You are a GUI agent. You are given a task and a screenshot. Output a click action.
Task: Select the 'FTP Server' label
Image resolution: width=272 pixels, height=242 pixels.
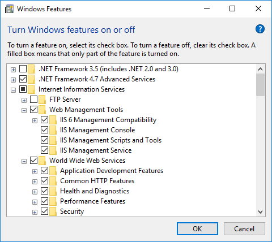65,100
